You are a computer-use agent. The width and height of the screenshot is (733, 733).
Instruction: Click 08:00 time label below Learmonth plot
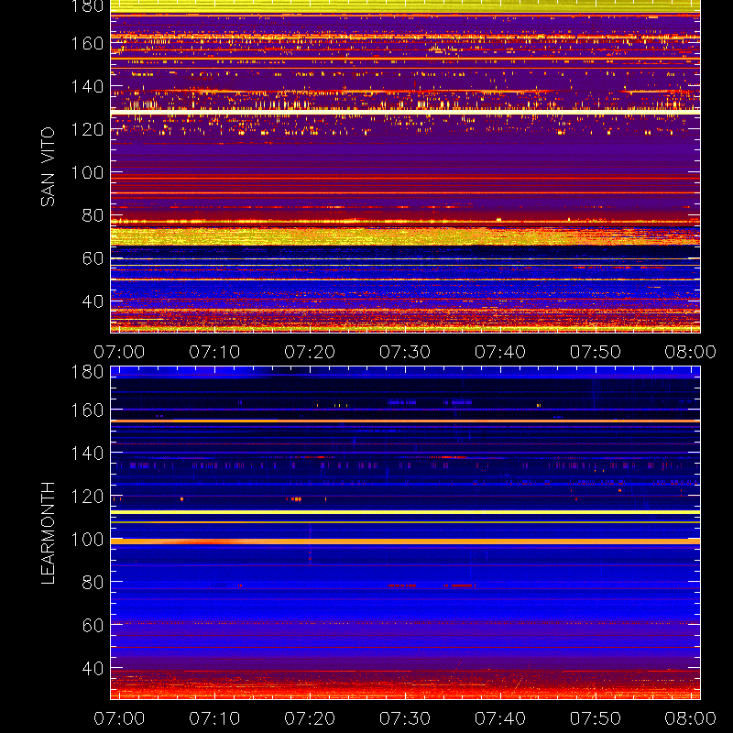tap(691, 718)
